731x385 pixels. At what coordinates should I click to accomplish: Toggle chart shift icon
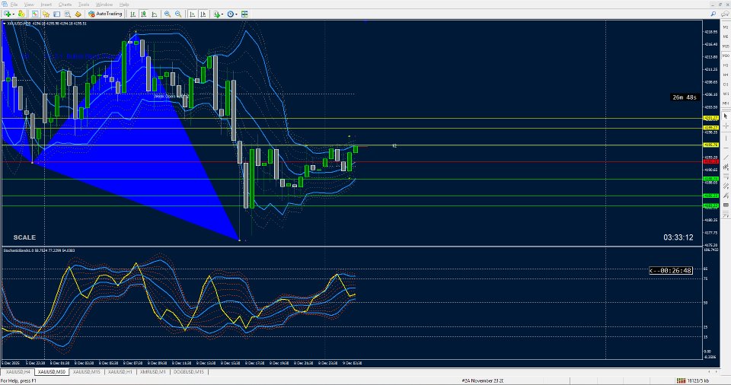click(x=203, y=14)
